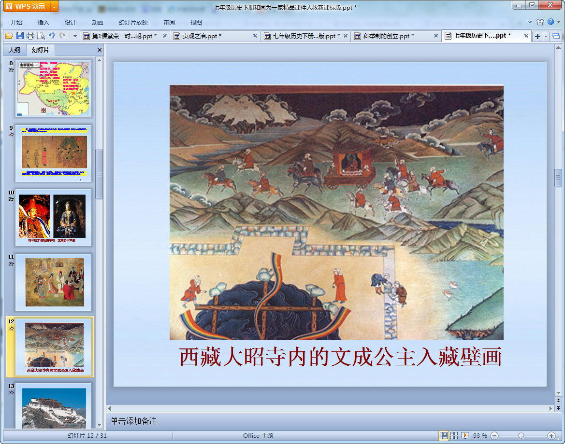The height and width of the screenshot is (444, 565).
Task: Open the 设计 menu tab
Action: 70,22
